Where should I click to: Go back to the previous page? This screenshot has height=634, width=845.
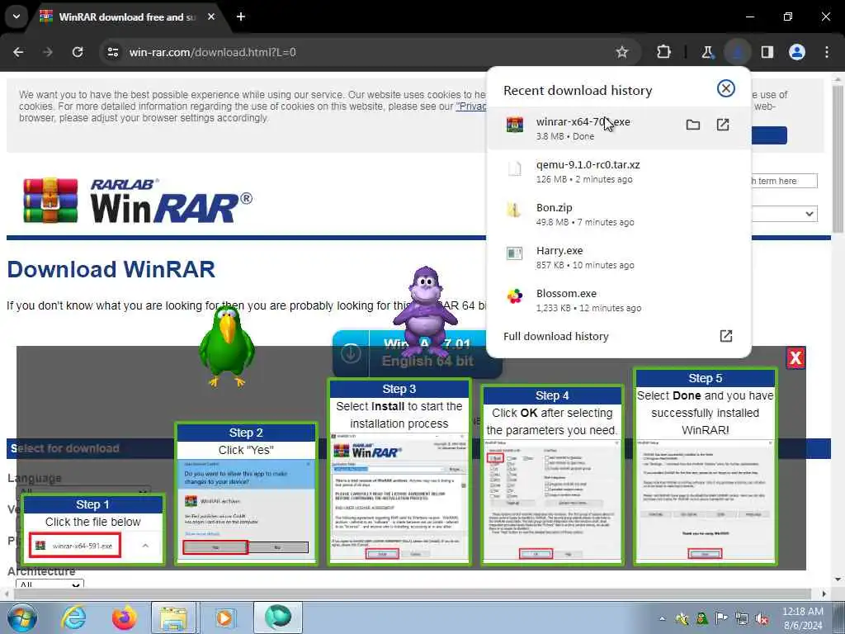(18, 52)
